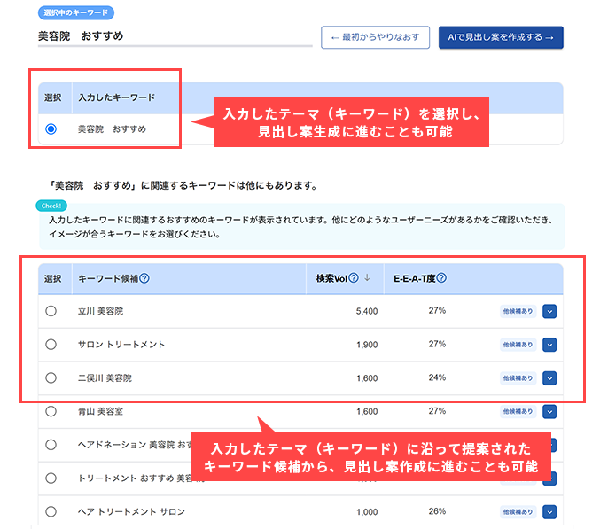Screen dimensions: 600x529
Task: Open help icon next to E-E-A-T度
Action: [x=441, y=277]
